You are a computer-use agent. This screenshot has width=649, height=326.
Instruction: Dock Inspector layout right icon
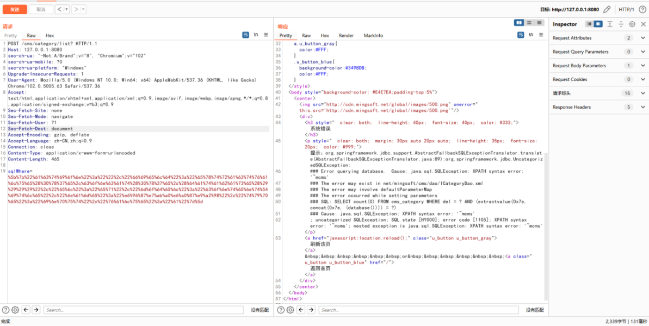click(x=598, y=24)
